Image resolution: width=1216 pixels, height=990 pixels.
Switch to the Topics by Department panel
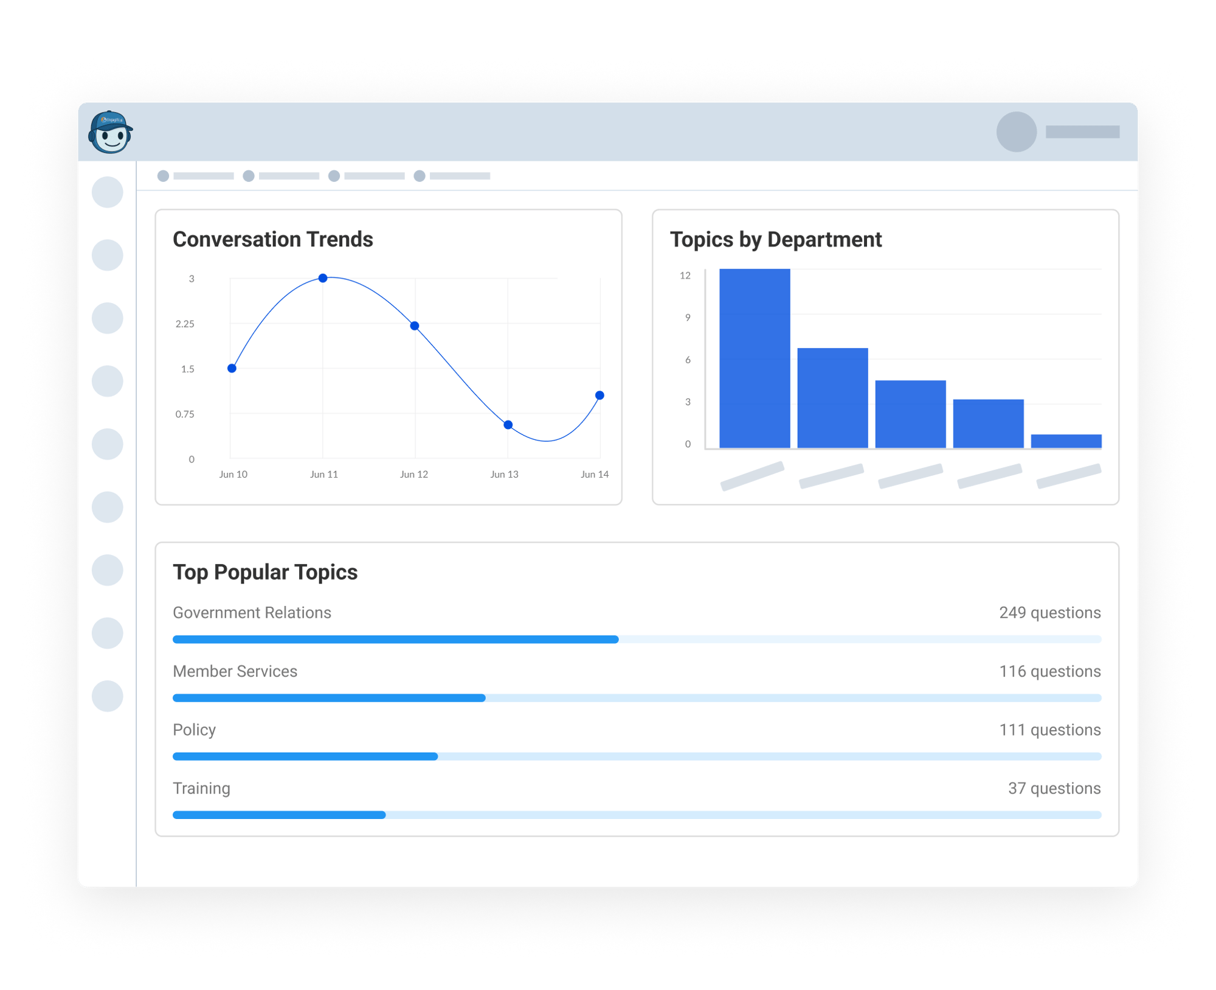pos(775,239)
